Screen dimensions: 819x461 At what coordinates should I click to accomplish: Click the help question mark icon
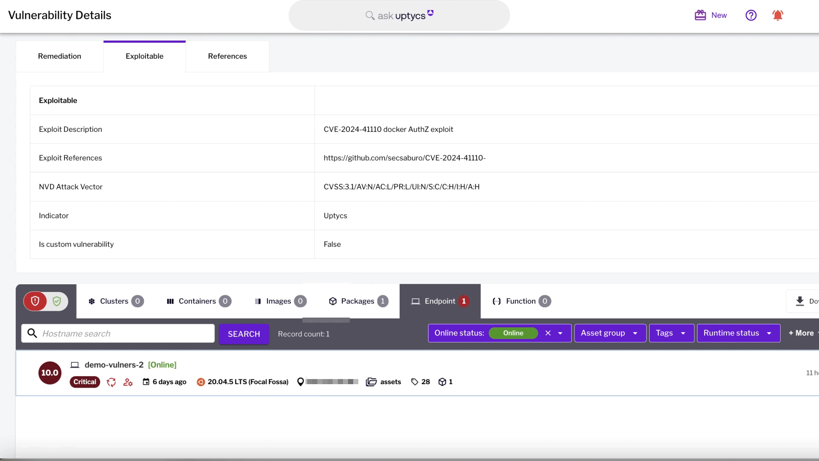pyautogui.click(x=751, y=15)
